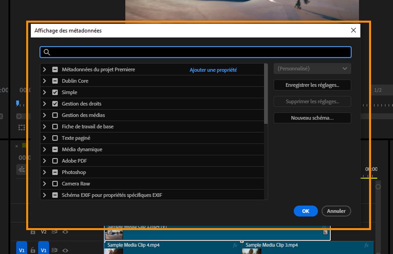Click the metadata search input field
393x254 pixels.
coord(196,52)
